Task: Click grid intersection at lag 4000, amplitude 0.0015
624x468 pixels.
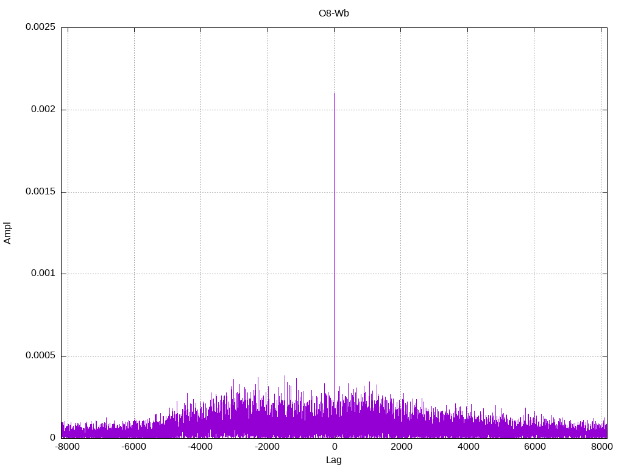Action: (467, 192)
